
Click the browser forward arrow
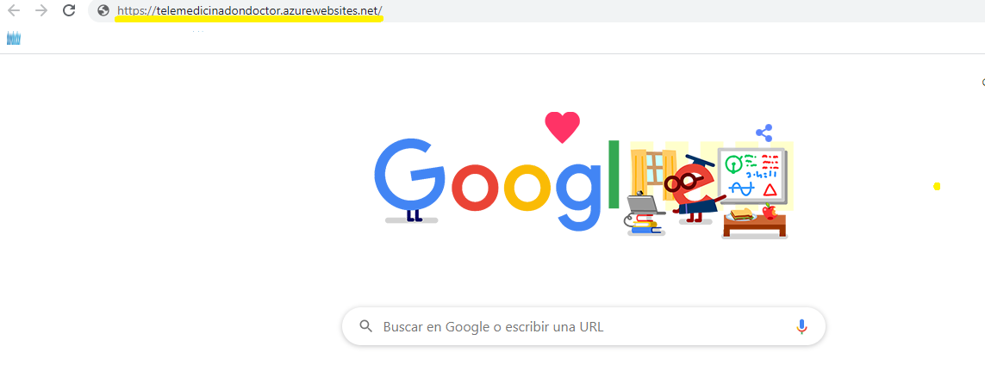coord(41,10)
